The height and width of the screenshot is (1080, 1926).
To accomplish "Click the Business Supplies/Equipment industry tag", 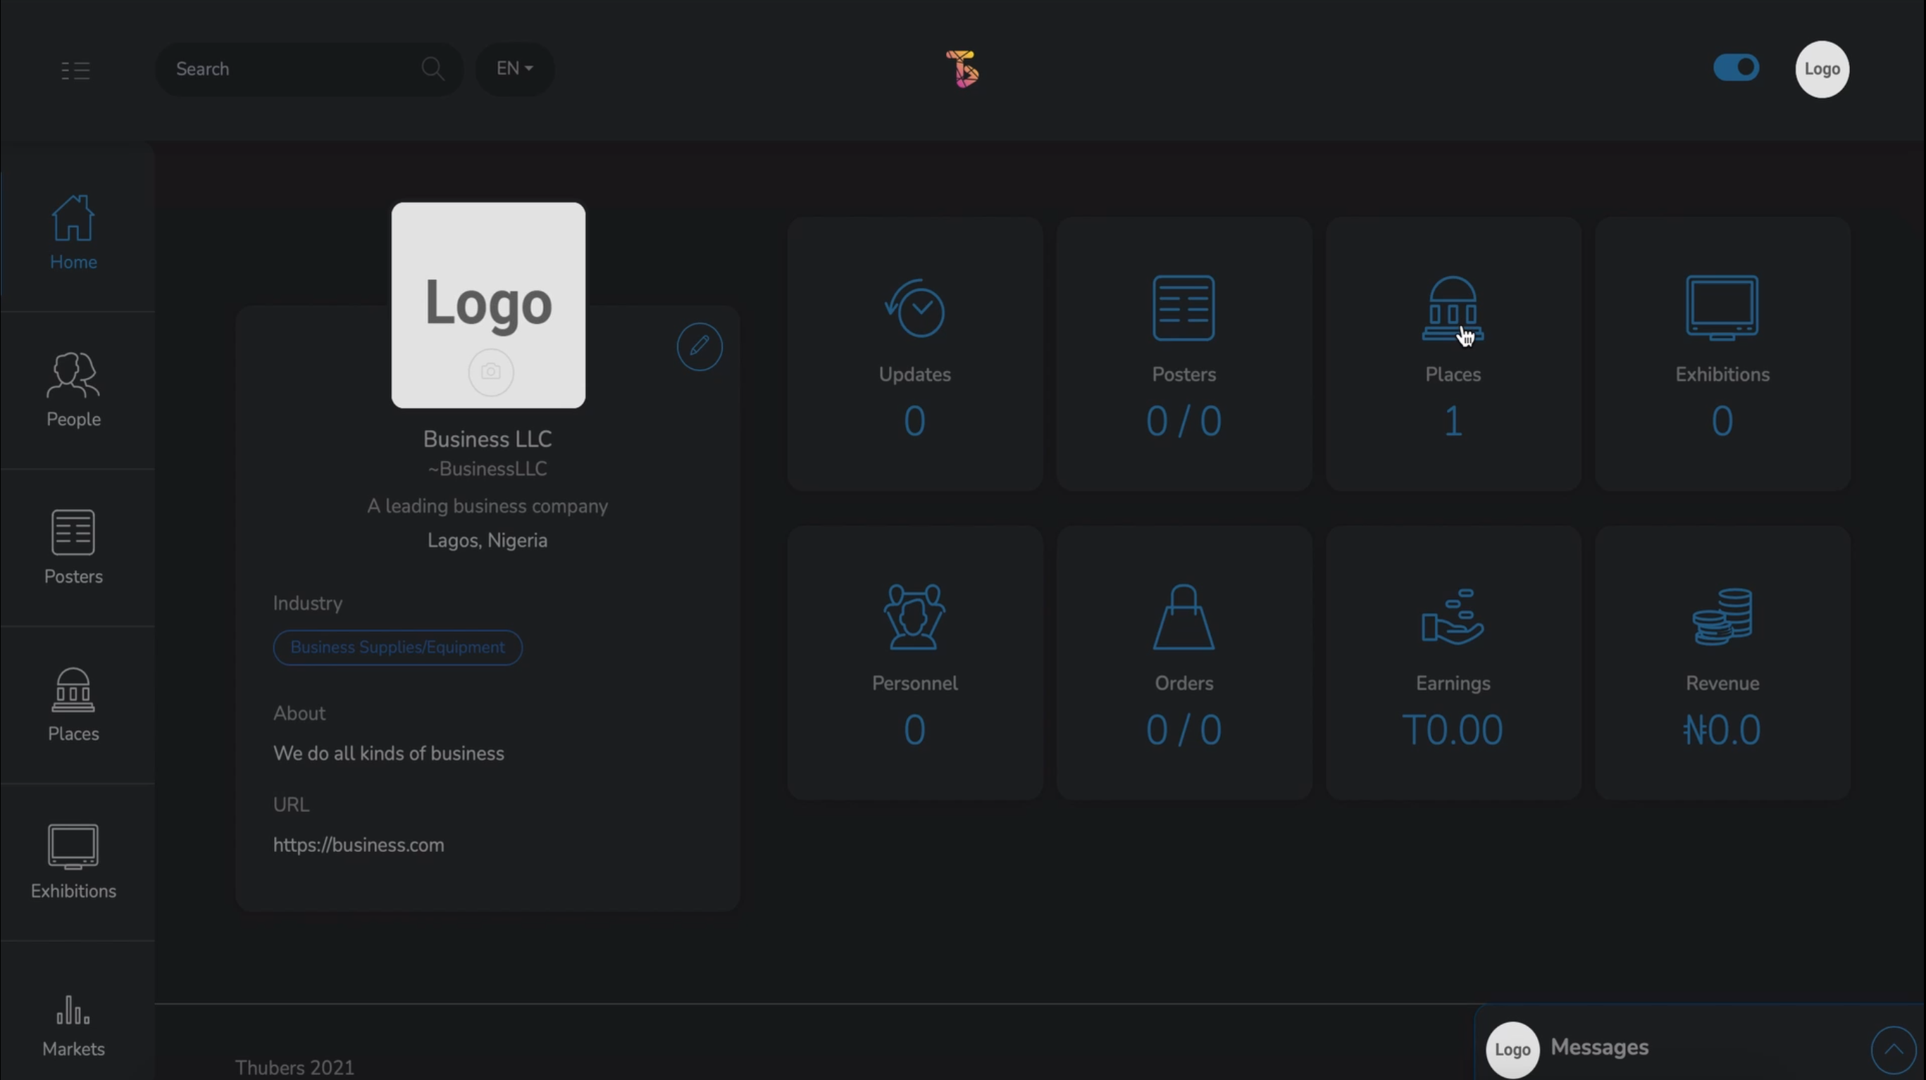I will [x=397, y=647].
